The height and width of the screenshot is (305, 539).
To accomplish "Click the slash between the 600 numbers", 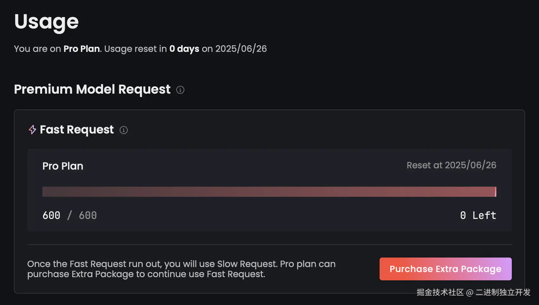I will point(70,215).
